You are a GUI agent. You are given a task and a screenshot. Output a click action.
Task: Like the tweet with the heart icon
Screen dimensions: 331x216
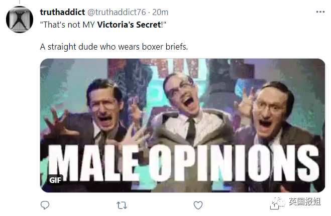pyautogui.click(x=198, y=205)
